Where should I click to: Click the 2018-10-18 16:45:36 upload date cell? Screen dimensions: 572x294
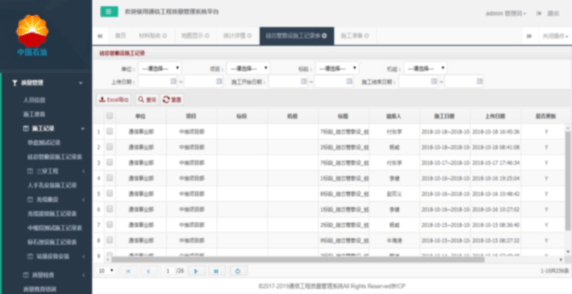pyautogui.click(x=496, y=132)
